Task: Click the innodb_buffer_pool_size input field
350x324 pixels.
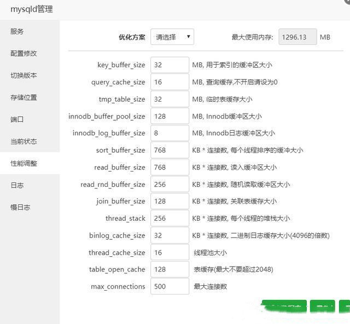Action: pos(170,116)
